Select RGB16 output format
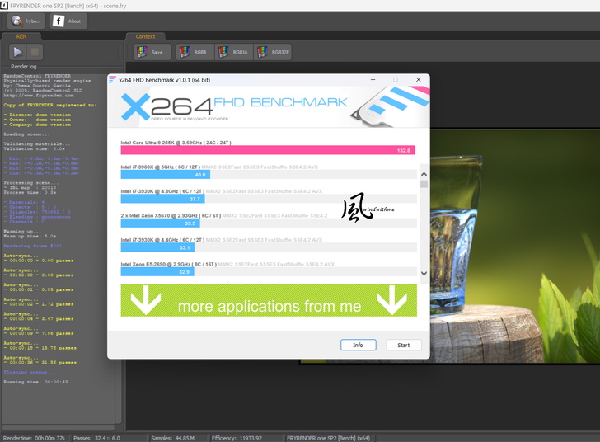The image size is (600, 442). 234,52
